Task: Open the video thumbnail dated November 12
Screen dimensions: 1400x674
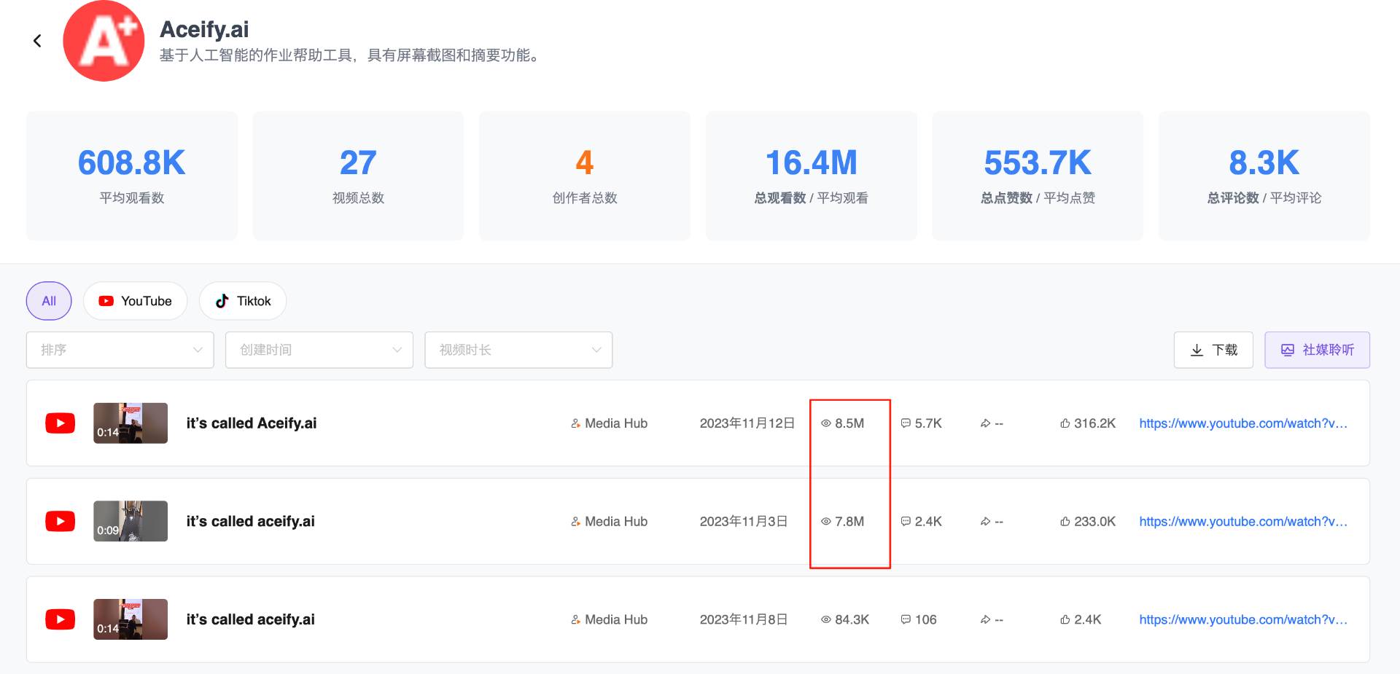Action: [131, 423]
